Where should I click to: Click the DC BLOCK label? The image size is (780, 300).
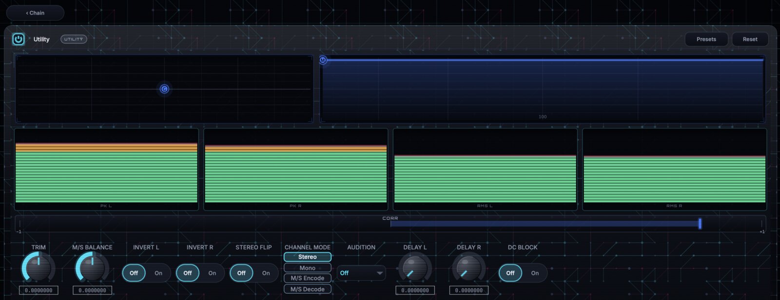[x=523, y=247]
